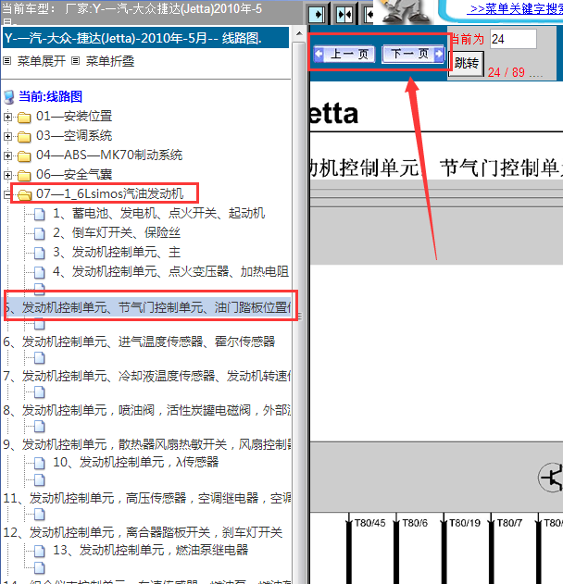Open 8、发动机控制单元，喷油阀，活性炭罐电磁阀

[x=147, y=410]
